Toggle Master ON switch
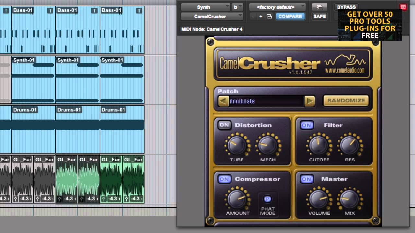Image resolution: width=415 pixels, height=233 pixels. 306,179
